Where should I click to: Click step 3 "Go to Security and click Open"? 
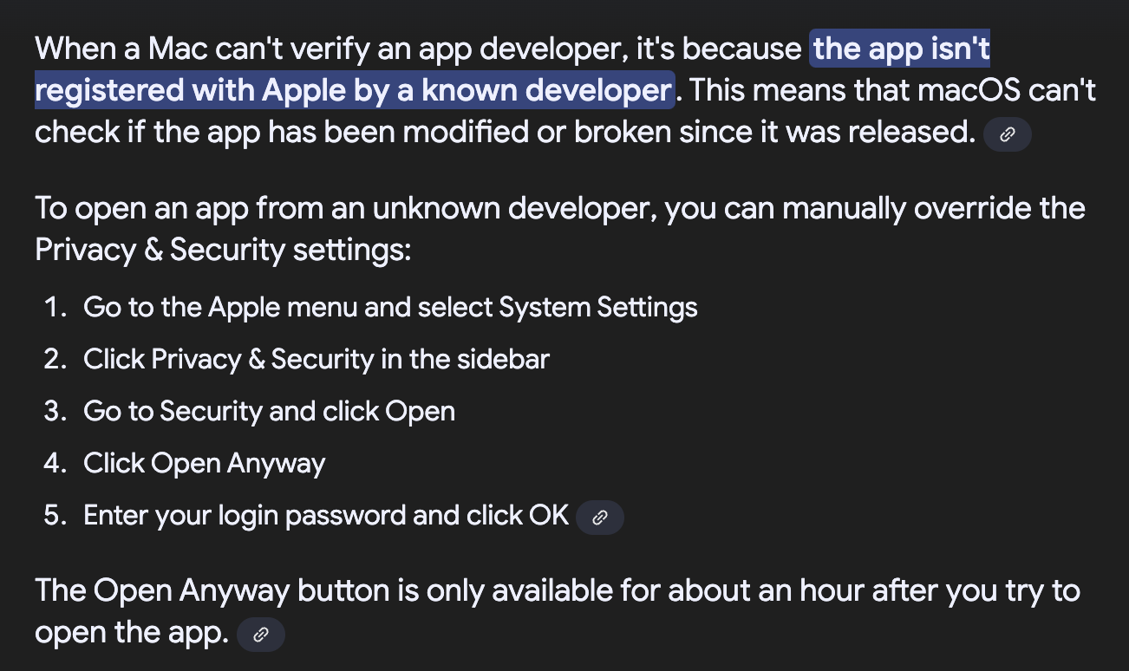269,411
